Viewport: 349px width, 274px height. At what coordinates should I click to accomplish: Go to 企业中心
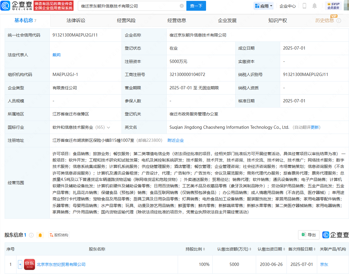[288, 6]
